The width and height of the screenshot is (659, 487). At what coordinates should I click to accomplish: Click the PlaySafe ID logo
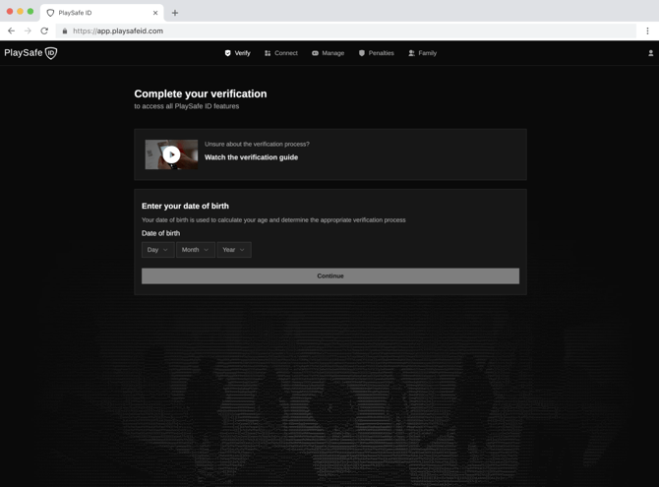[x=30, y=53]
